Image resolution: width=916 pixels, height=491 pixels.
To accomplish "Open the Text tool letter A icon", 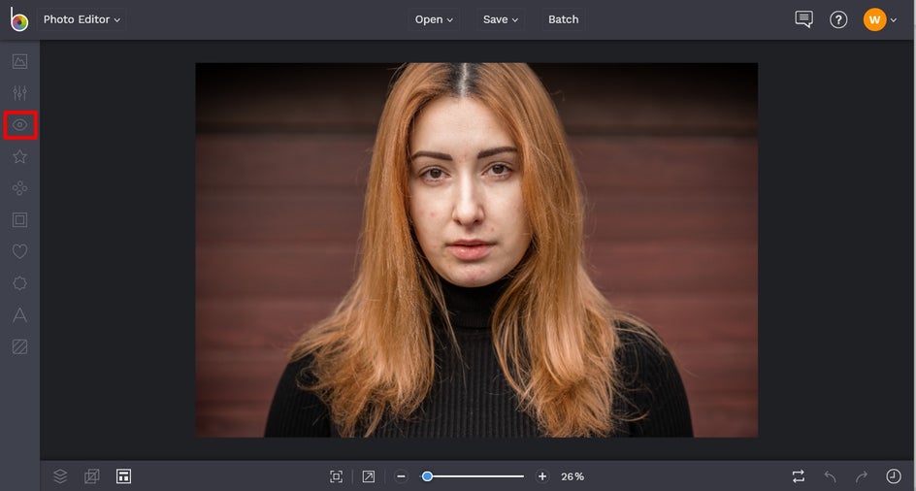I will pos(19,314).
